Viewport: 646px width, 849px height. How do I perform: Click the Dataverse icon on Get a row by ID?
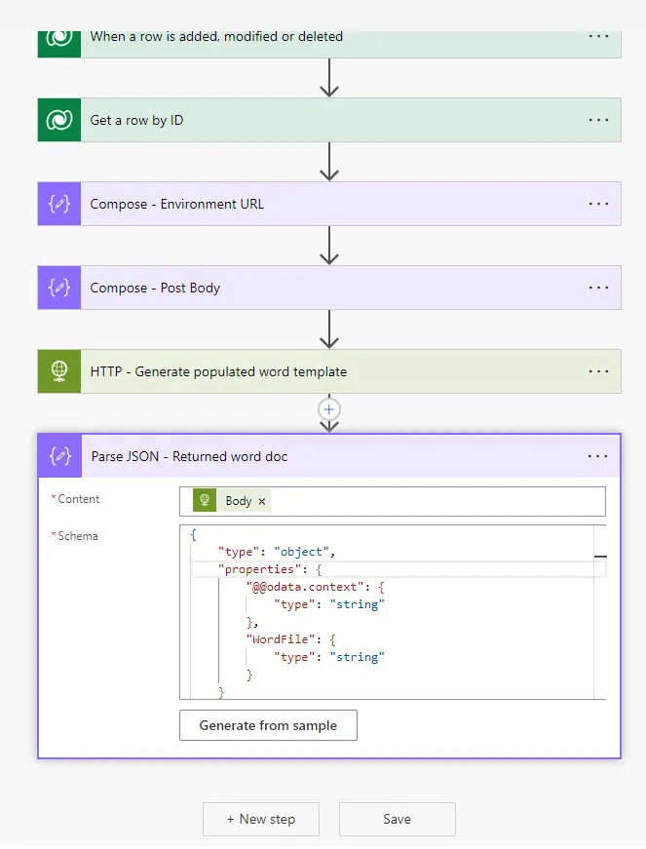pos(58,120)
